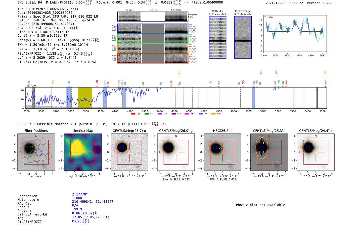
Task: Click the CFHTLS/Meg(25.7) u band cutout
Action: tap(129, 152)
